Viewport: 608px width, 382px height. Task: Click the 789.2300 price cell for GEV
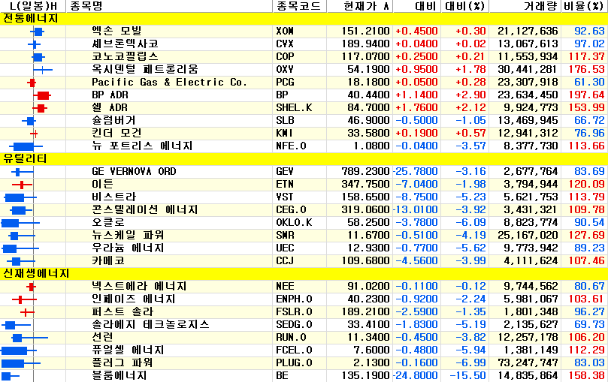[366, 172]
